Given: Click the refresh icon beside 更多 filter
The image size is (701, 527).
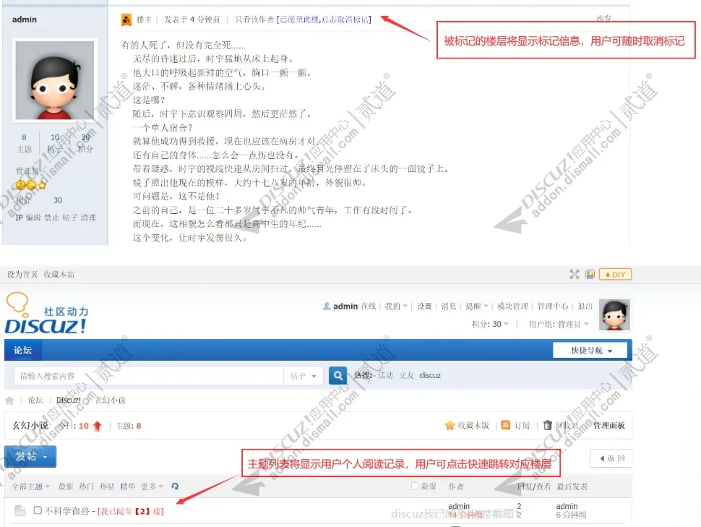Looking at the screenshot, I should [175, 487].
